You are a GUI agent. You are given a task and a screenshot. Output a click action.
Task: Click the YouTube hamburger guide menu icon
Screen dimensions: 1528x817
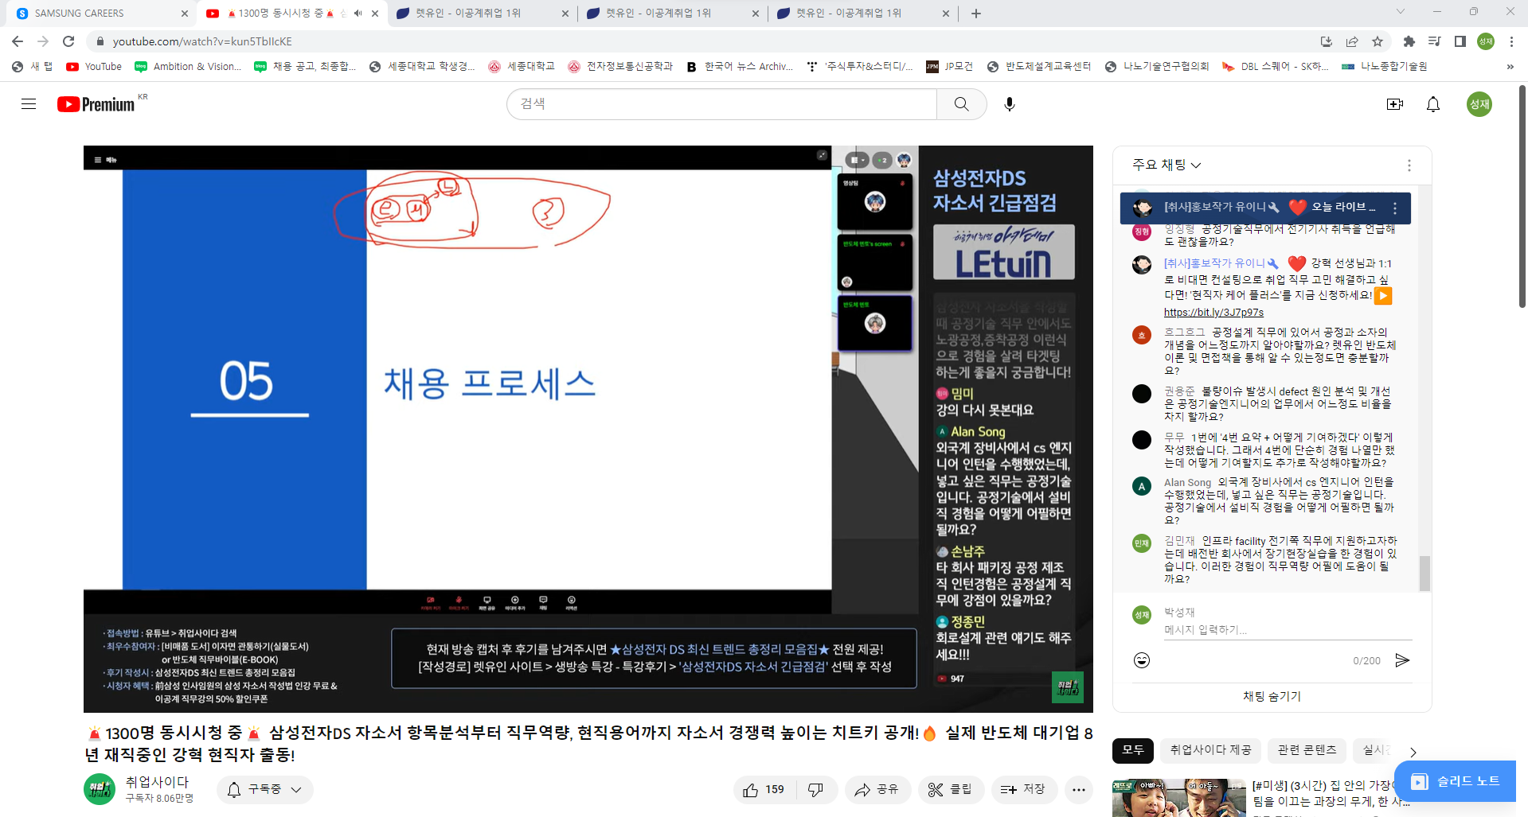coord(29,104)
